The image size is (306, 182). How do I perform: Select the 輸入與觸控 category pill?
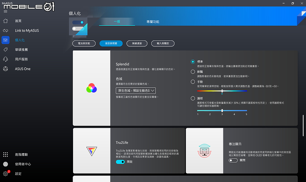point(163,43)
